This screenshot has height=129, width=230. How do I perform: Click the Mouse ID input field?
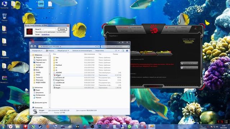point(50,29)
